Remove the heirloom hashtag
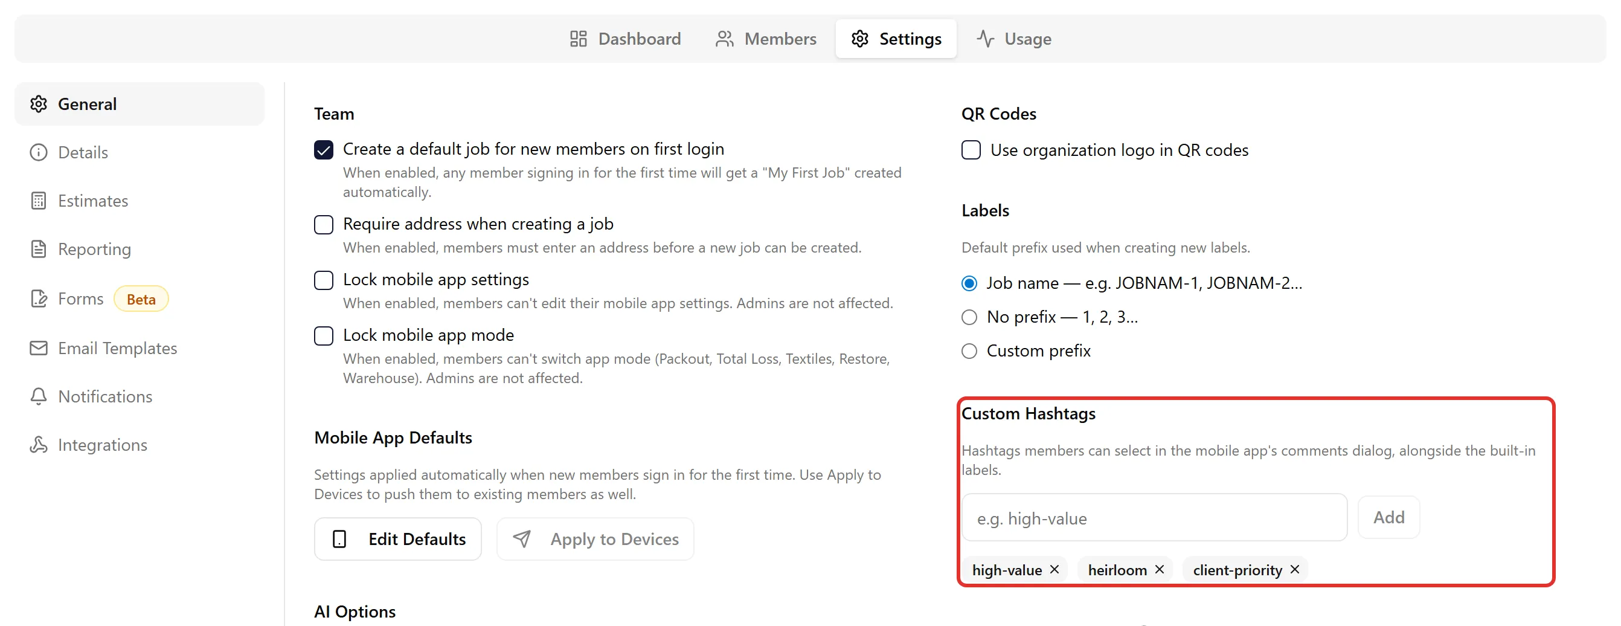1621x626 pixels. point(1160,569)
